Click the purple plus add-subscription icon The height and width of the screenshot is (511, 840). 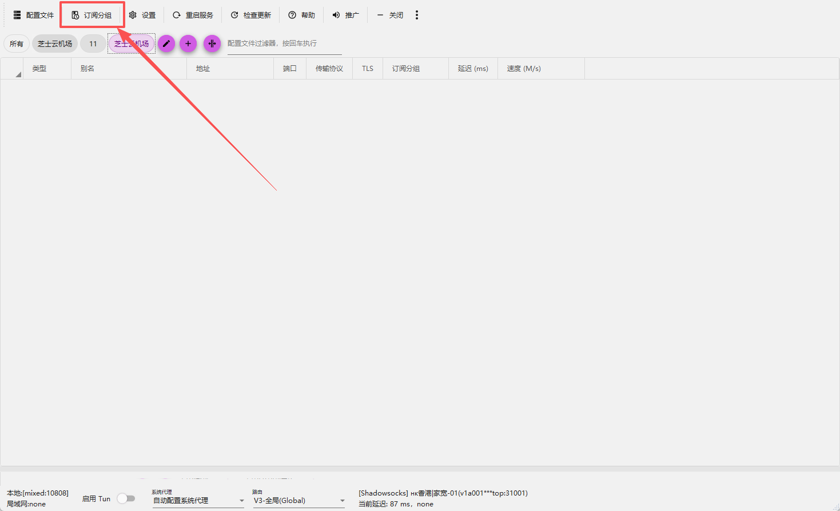tap(188, 43)
